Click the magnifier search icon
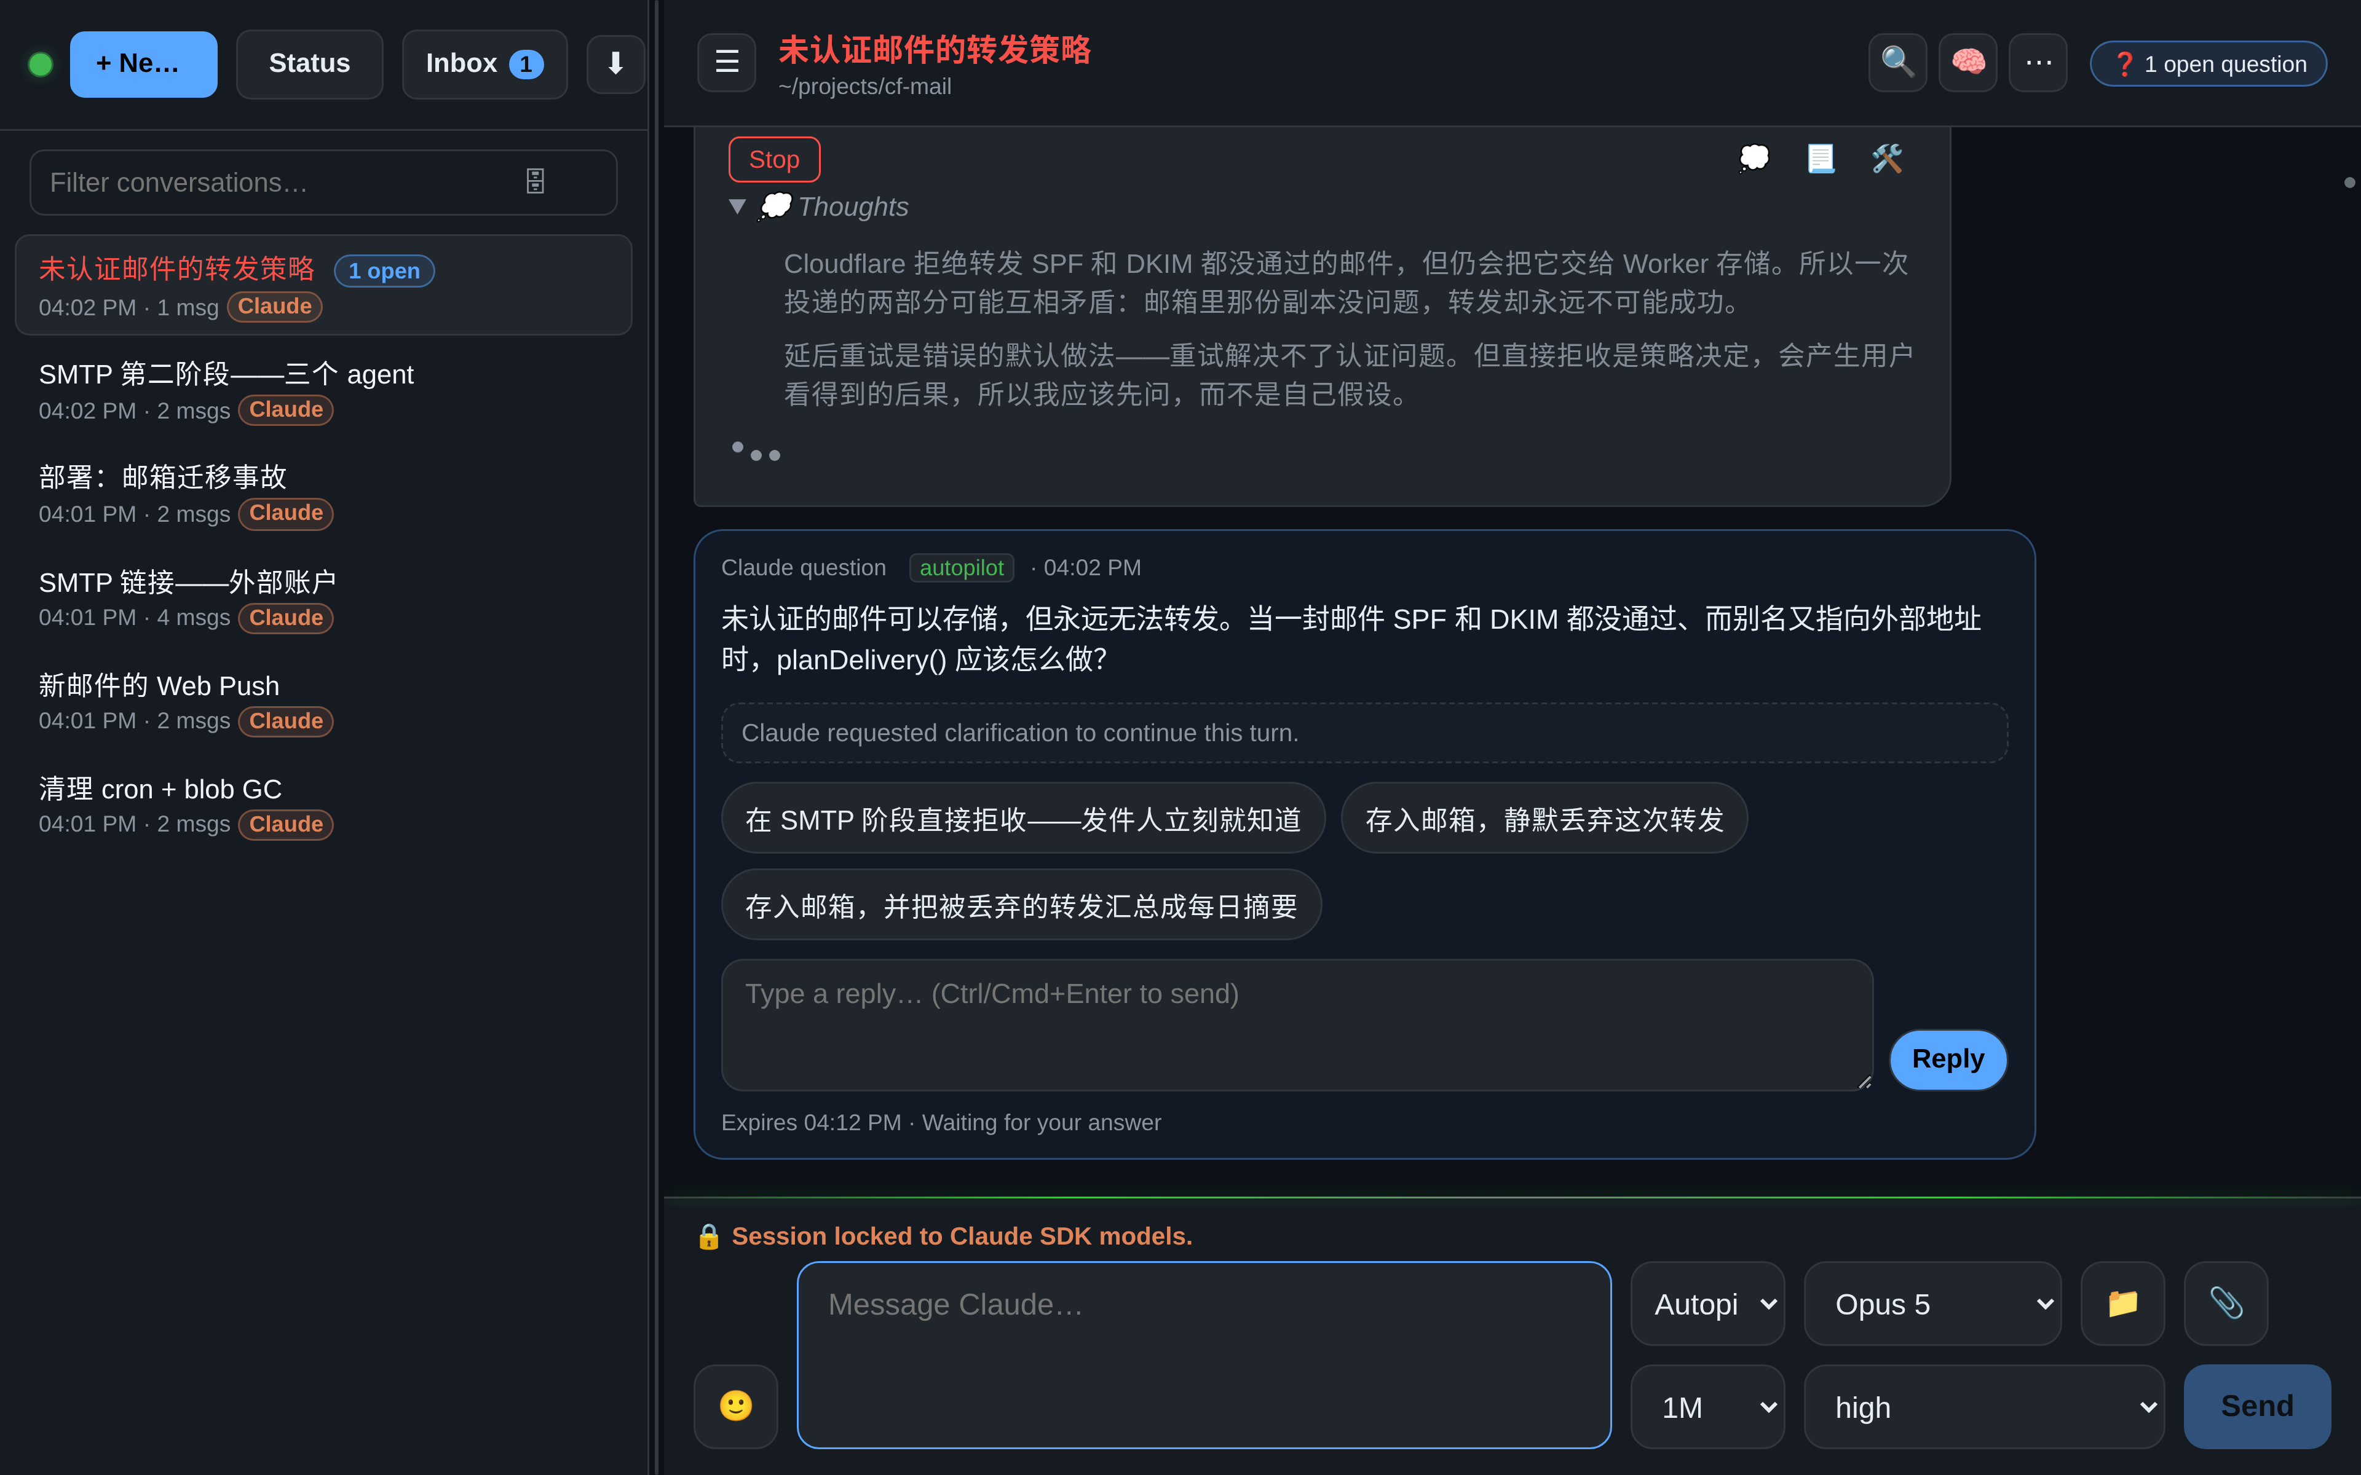This screenshot has height=1475, width=2361. click(1897, 63)
